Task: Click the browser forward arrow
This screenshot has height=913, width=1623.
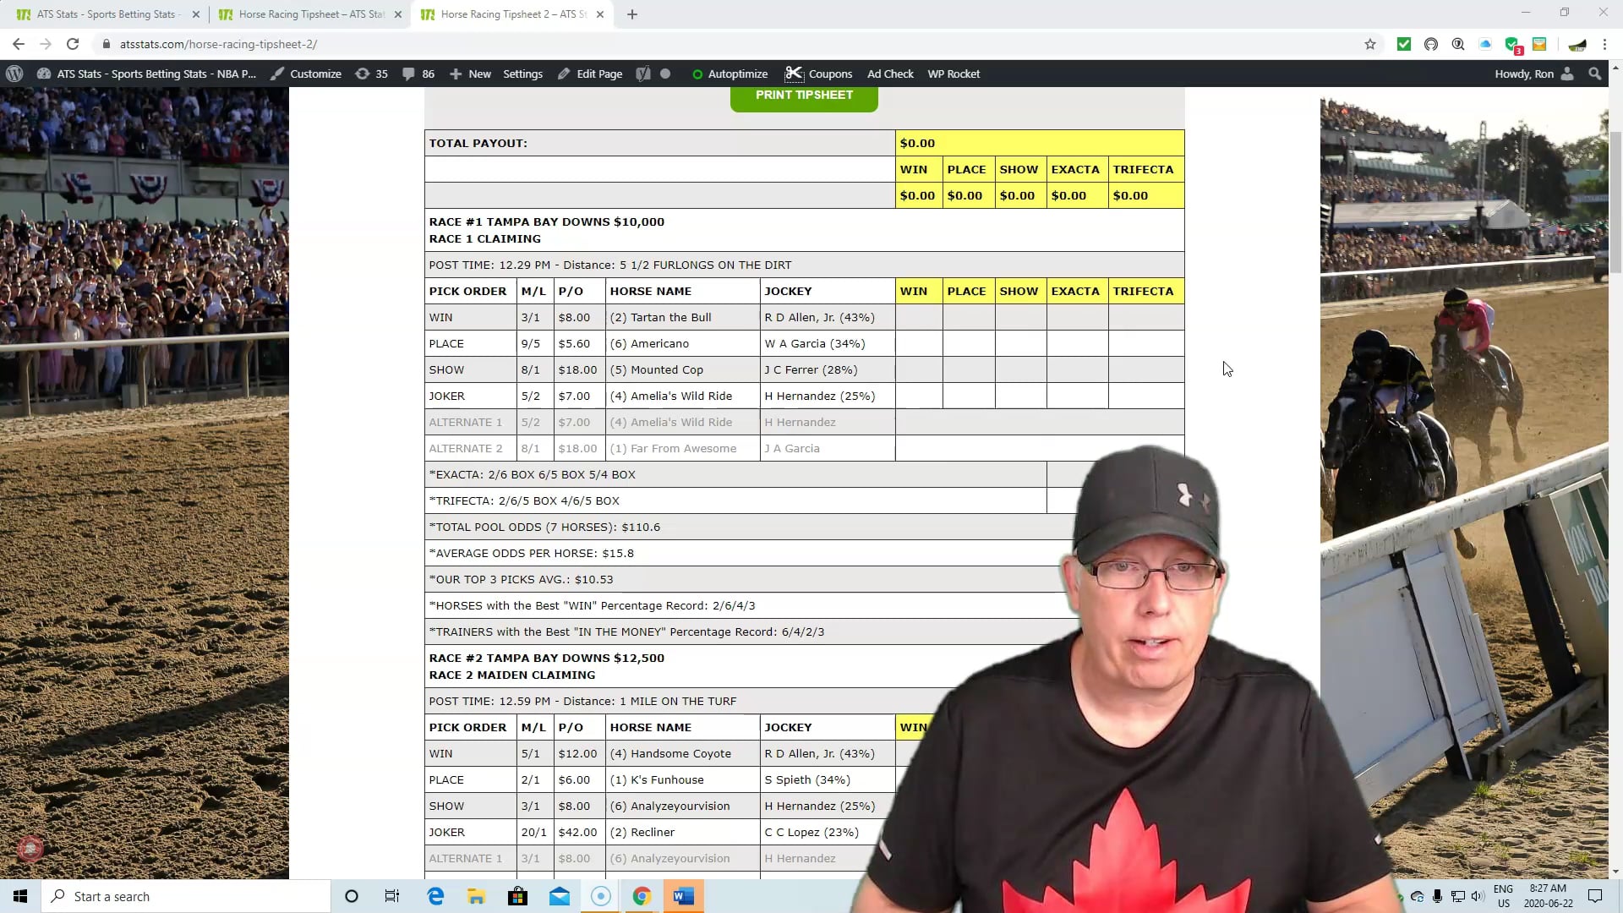Action: (x=46, y=44)
